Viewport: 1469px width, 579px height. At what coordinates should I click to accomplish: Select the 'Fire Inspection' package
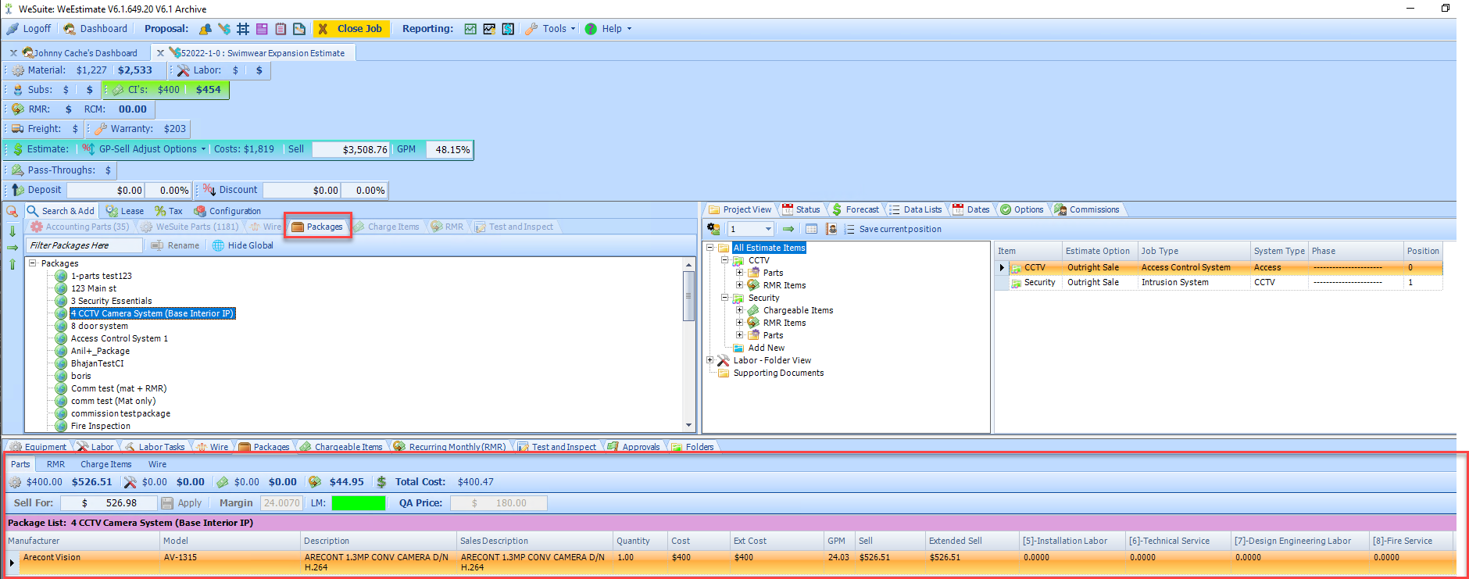pos(100,426)
